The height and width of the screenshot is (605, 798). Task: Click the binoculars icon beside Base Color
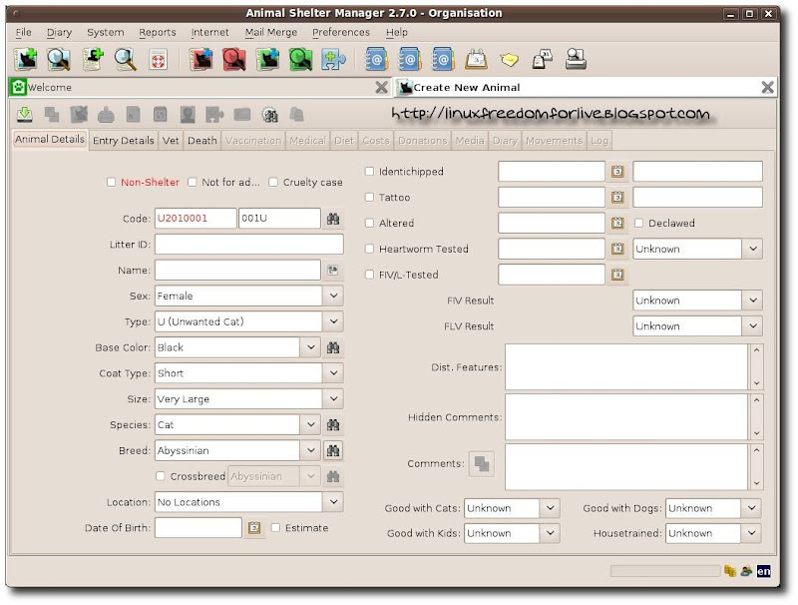pos(333,347)
